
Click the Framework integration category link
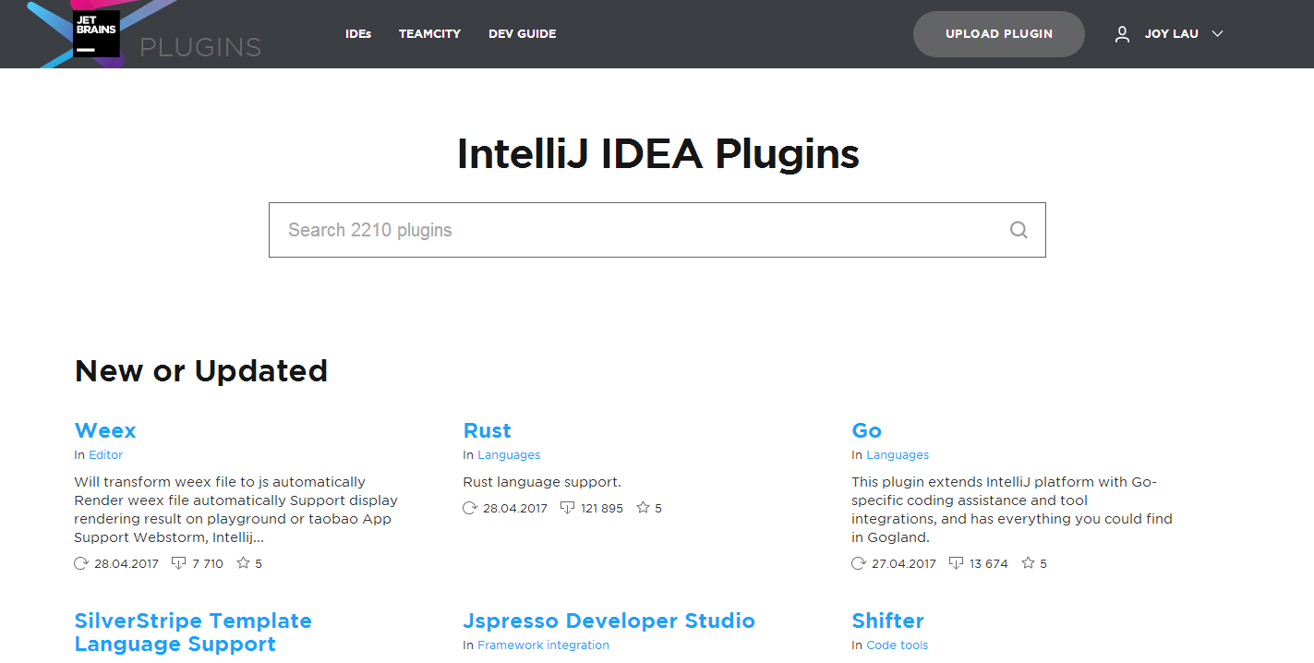tap(544, 645)
